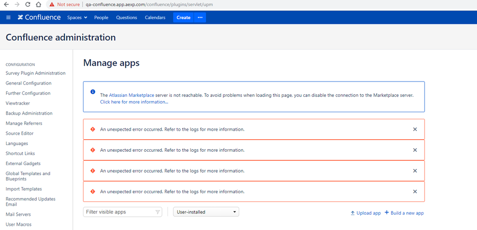
Task: Open Source Editor settings
Action: click(x=20, y=134)
